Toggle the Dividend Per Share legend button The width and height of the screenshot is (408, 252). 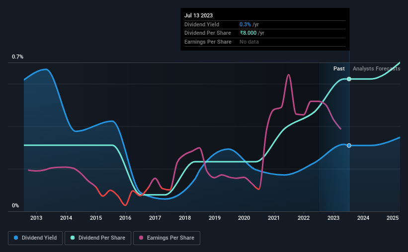(x=98, y=238)
